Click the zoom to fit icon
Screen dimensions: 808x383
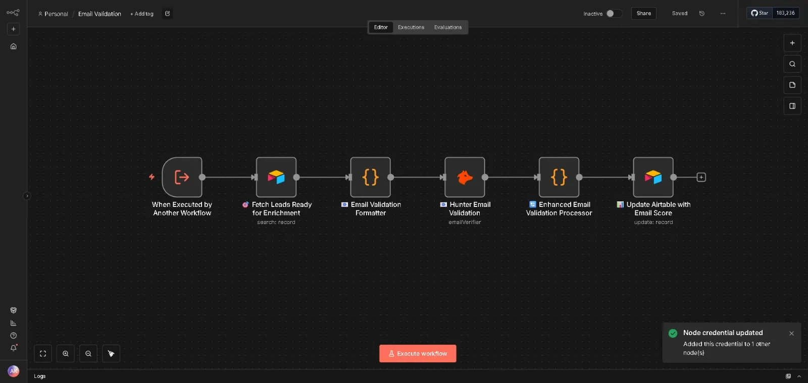click(x=43, y=354)
